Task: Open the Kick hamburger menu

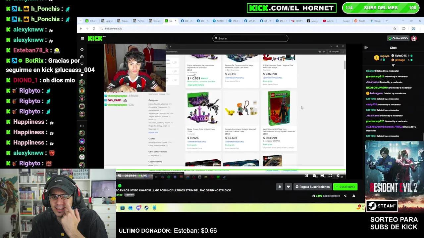Action: pos(82,38)
